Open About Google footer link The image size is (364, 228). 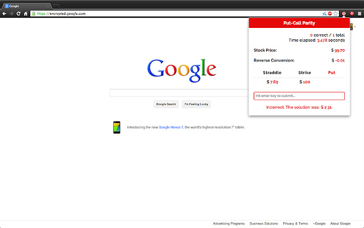click(340, 223)
